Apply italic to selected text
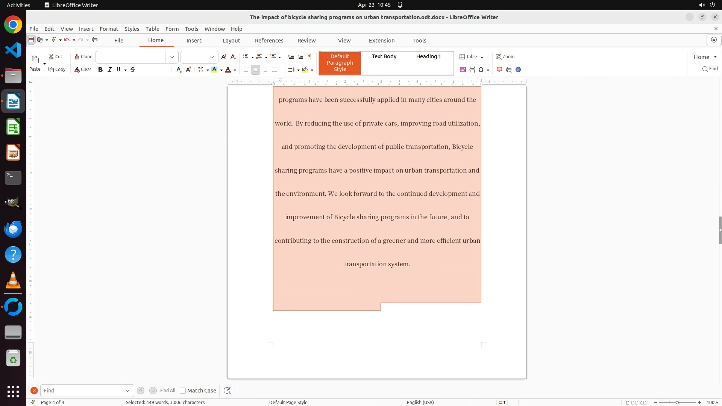The width and height of the screenshot is (722, 406). (109, 70)
